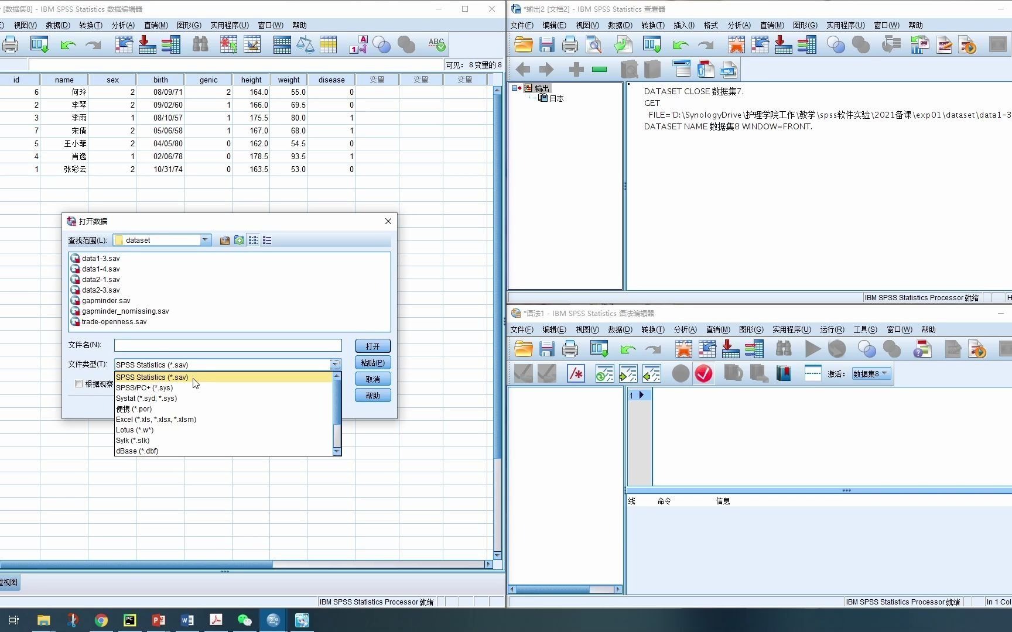Switch to details view icon in open dialog
Image resolution: width=1012 pixels, height=632 pixels.
267,241
